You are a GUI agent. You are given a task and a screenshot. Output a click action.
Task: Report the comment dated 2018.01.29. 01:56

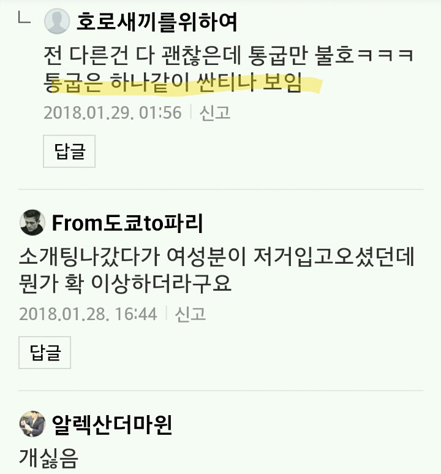(215, 113)
